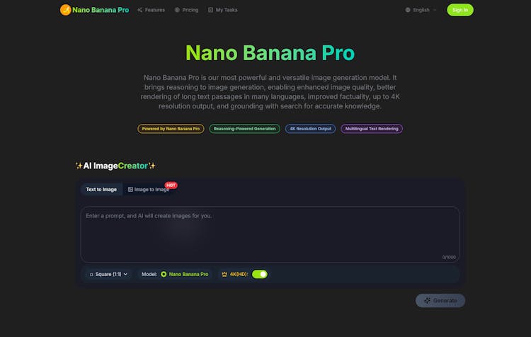Focus the prompt text area
This screenshot has height=337, width=531.
[270, 234]
